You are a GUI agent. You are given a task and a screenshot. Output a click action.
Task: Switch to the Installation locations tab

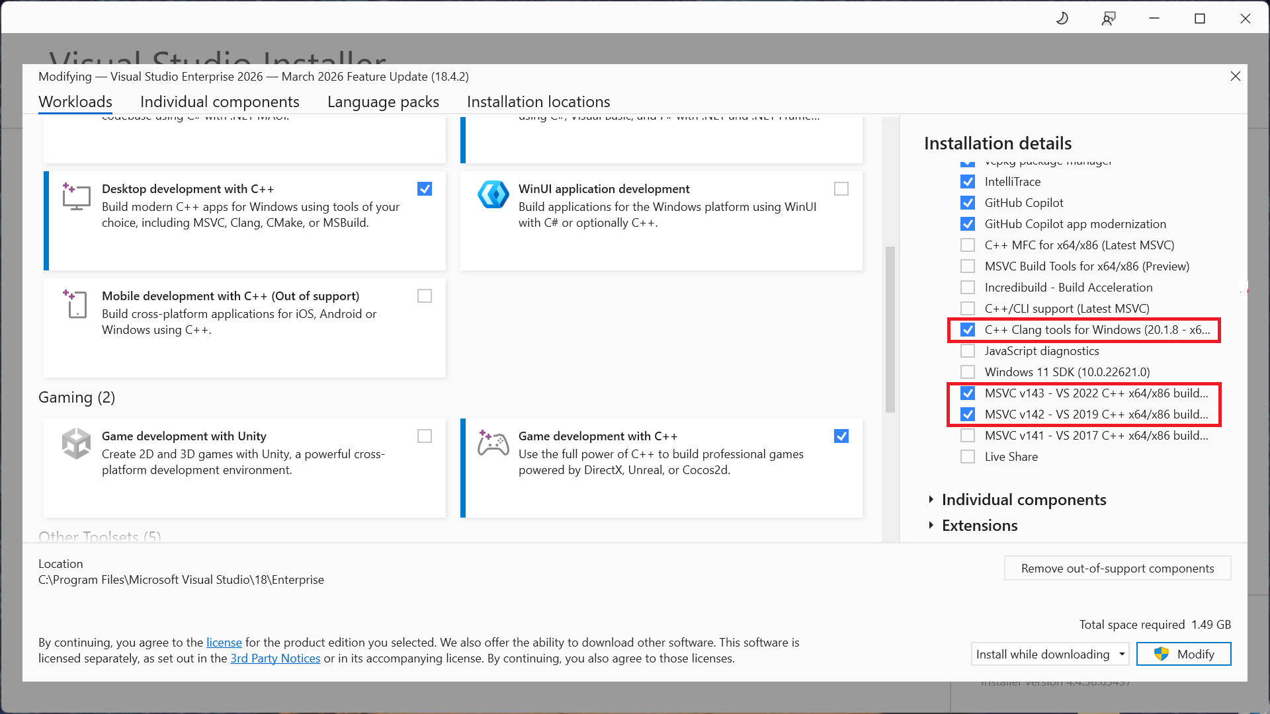pos(538,102)
